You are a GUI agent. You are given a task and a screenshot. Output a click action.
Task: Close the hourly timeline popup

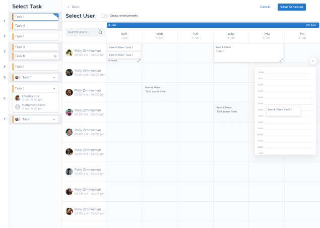pos(312,61)
